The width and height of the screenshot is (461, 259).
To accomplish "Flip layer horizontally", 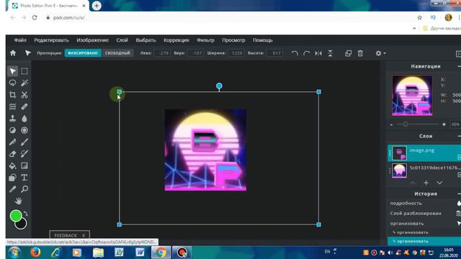I will coord(318,53).
